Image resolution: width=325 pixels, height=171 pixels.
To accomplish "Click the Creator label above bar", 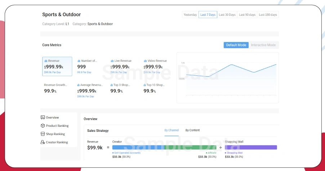I will [117, 142].
